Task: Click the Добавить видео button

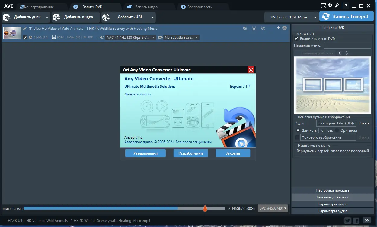Action: point(76,17)
